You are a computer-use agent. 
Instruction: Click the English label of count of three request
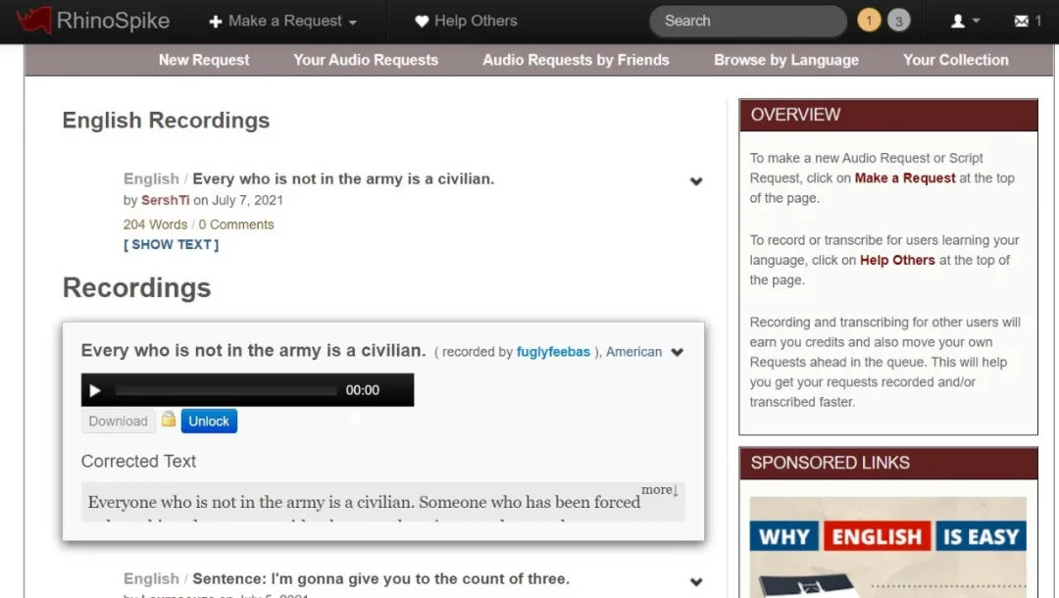151,578
